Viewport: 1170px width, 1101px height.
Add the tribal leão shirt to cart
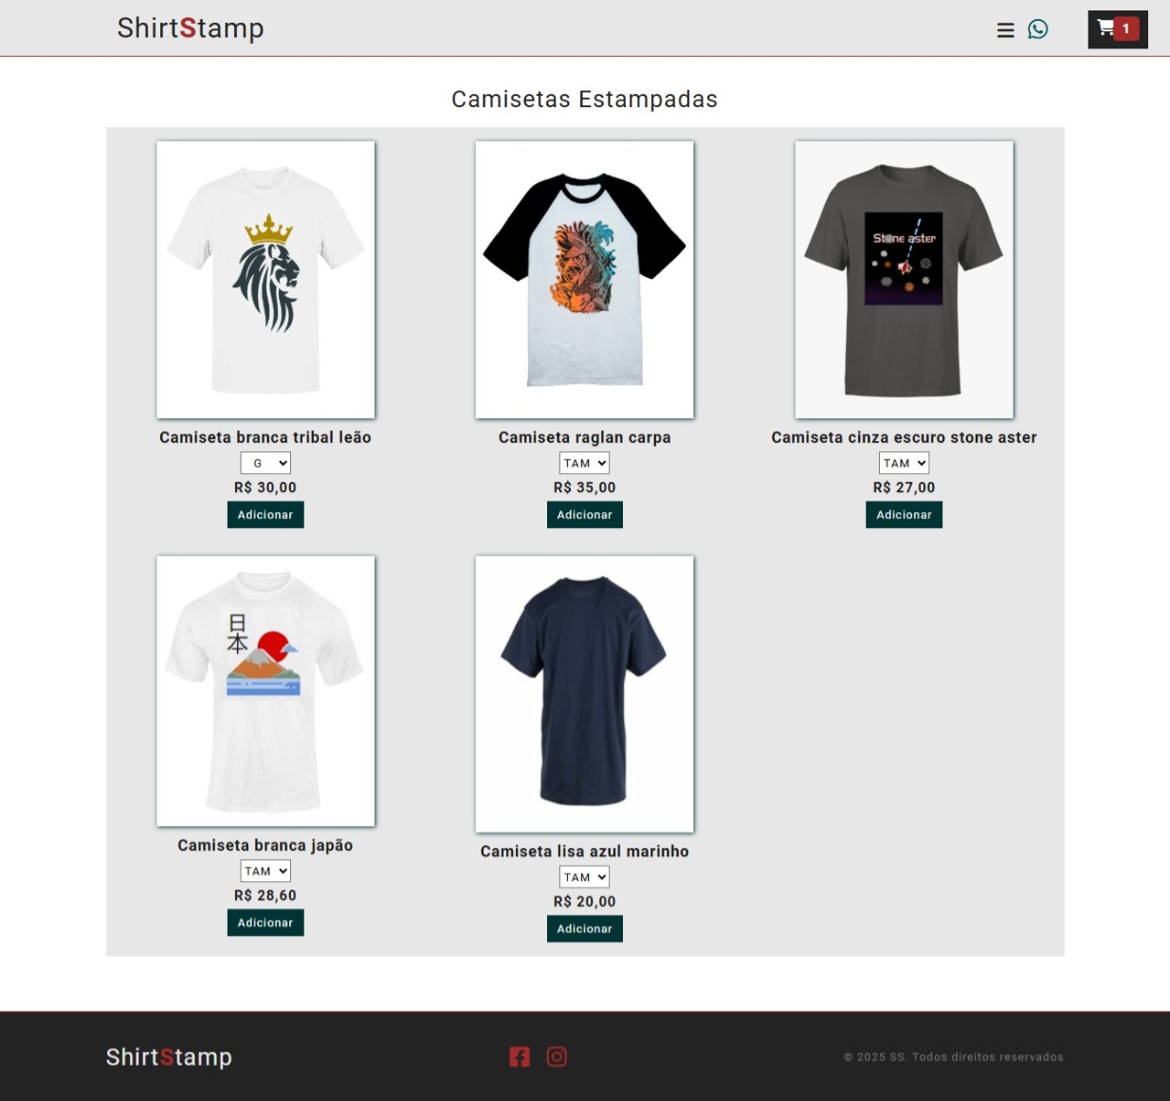265,515
